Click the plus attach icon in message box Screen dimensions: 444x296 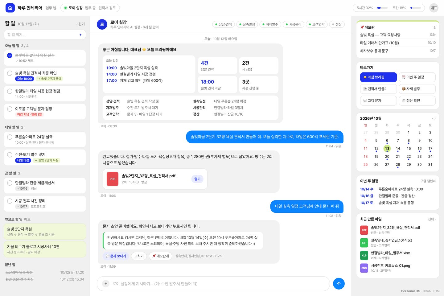[x=106, y=284]
